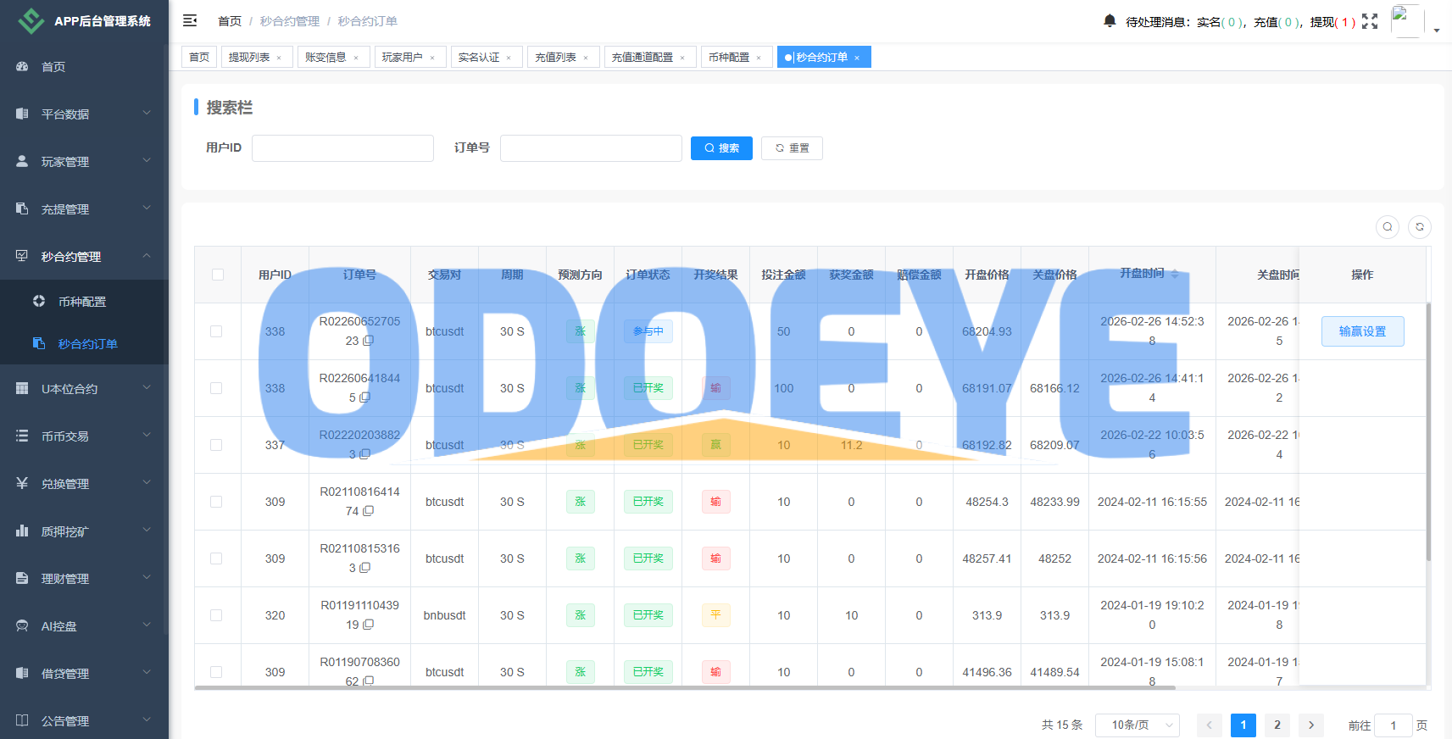Click the table vertical scrollbar
This screenshot has width=1452, height=739.
(x=1428, y=432)
